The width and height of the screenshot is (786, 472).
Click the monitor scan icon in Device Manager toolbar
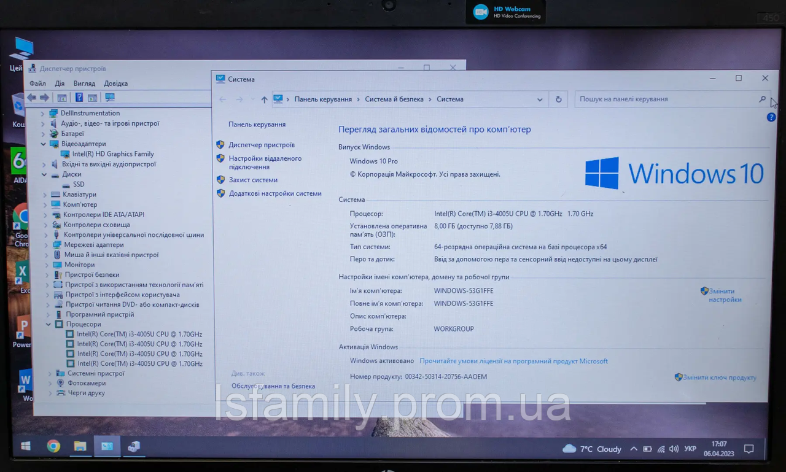point(110,98)
